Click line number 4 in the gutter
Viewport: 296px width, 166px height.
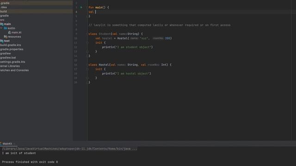76,12
